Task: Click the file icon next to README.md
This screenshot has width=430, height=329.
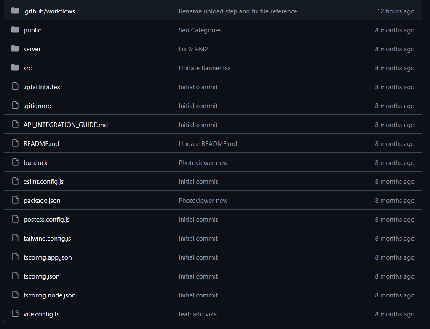Action: pos(16,143)
